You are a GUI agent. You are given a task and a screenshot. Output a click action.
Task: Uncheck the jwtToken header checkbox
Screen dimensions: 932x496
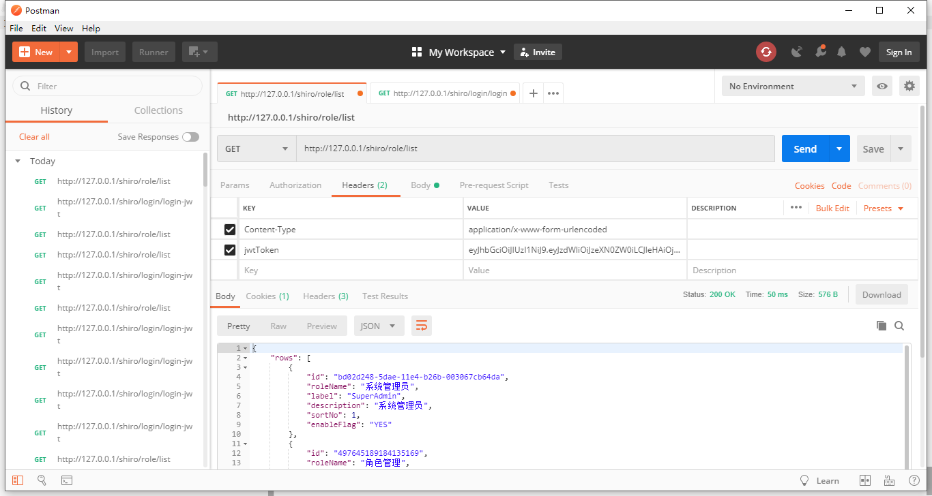click(x=230, y=250)
